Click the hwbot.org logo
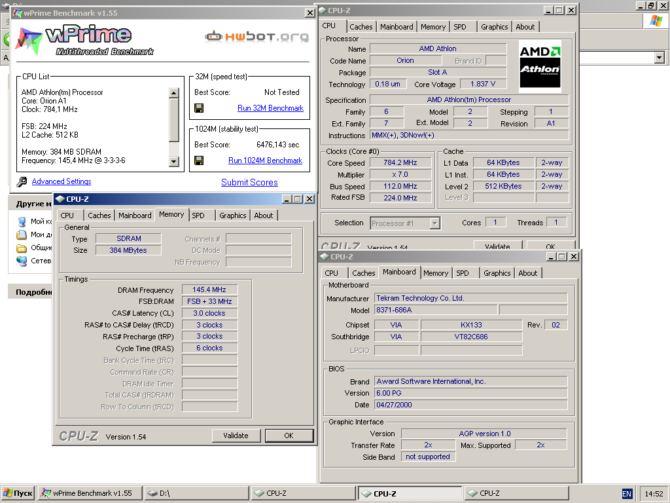 point(256,37)
